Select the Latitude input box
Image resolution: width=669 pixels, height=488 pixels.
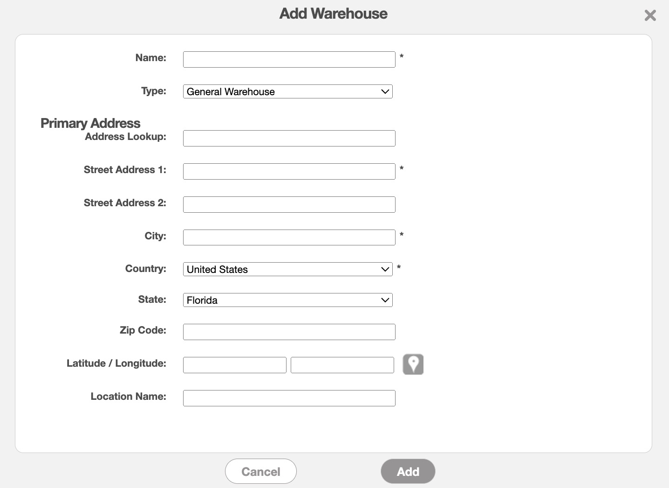point(234,365)
